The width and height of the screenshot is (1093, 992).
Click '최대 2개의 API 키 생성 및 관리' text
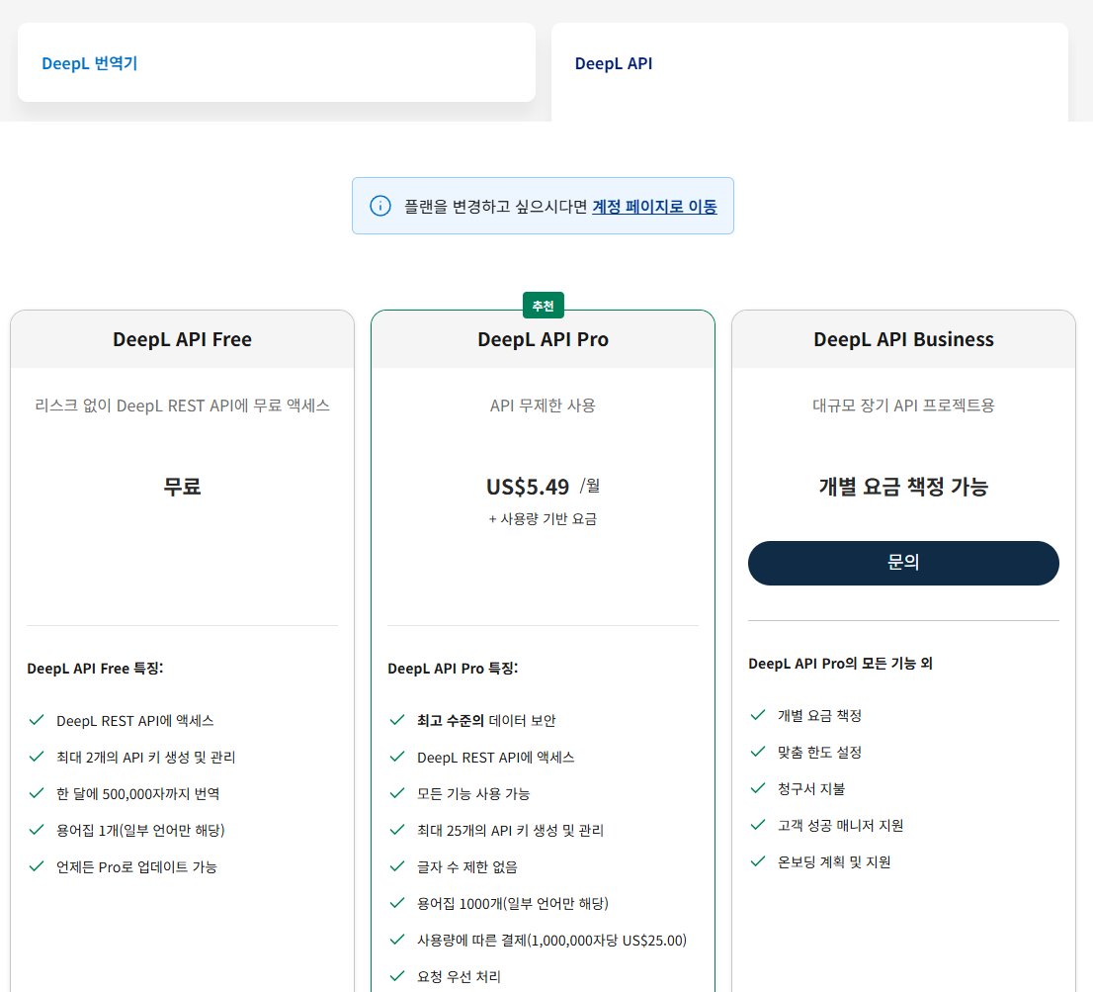[145, 757]
